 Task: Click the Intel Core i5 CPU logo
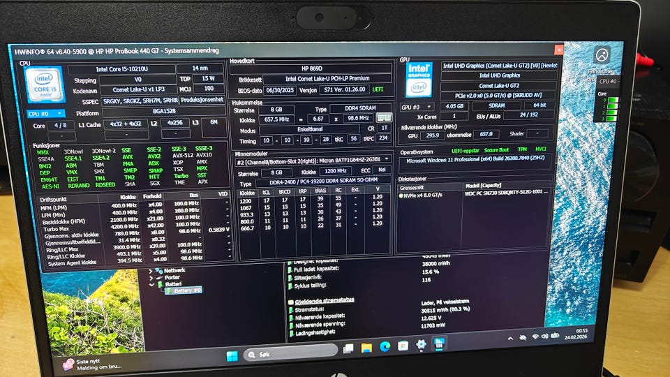[45, 84]
